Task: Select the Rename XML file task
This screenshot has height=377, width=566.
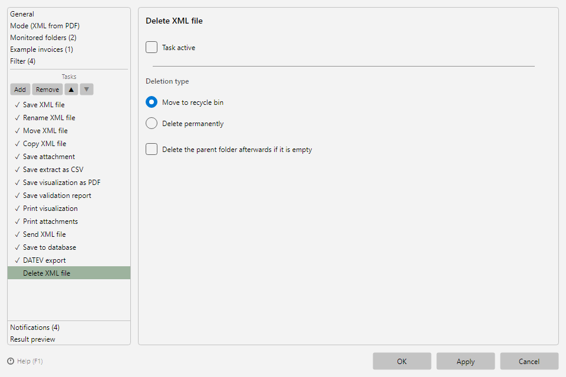Action: point(68,118)
